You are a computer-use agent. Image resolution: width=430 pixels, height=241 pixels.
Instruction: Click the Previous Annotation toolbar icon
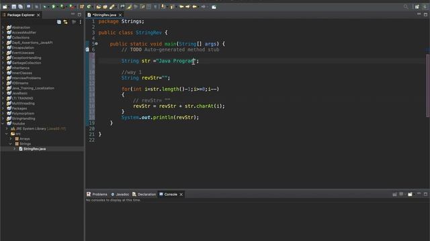[172, 7]
